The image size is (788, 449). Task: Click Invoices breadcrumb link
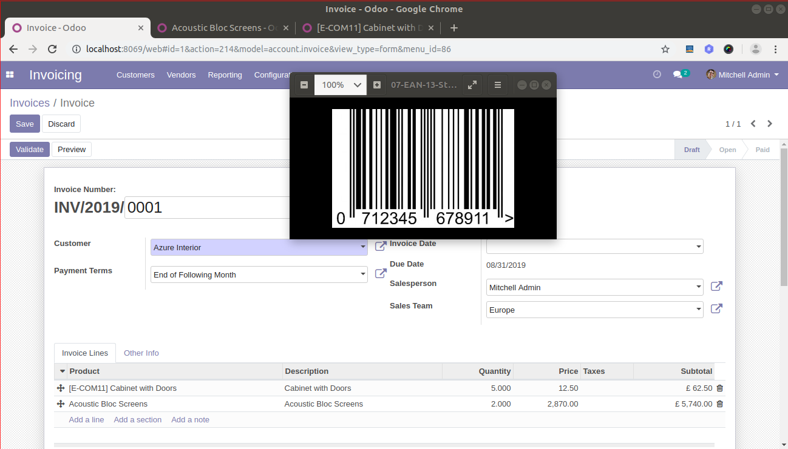tap(30, 103)
